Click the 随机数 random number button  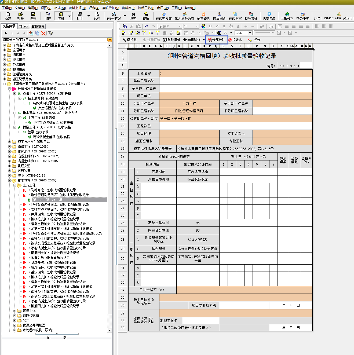[x=130, y=40]
